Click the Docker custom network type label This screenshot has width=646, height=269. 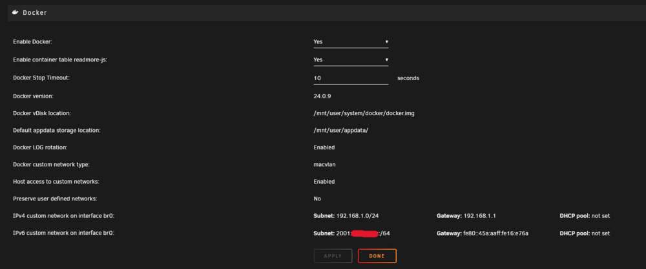coord(51,164)
